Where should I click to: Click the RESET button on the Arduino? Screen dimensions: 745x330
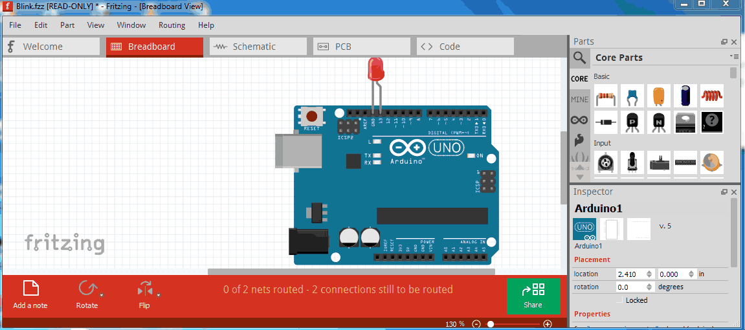(312, 117)
